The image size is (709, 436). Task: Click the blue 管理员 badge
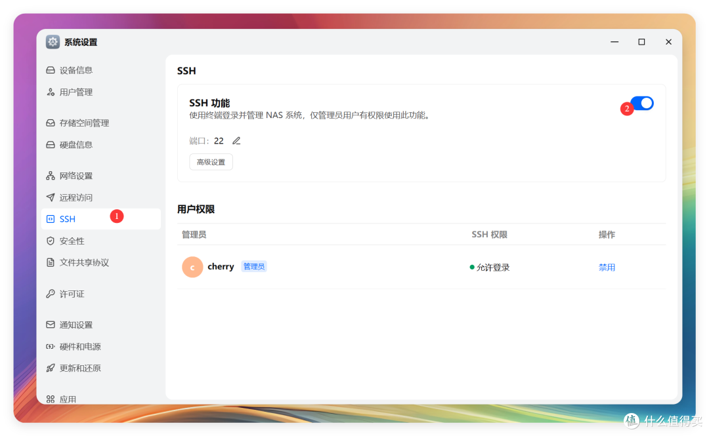(254, 267)
